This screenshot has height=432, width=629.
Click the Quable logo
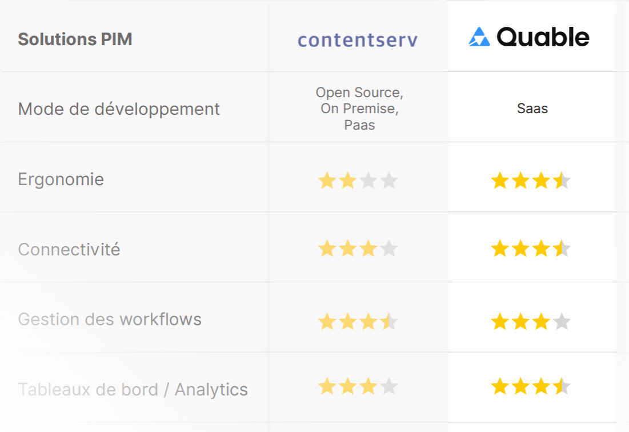coord(528,37)
